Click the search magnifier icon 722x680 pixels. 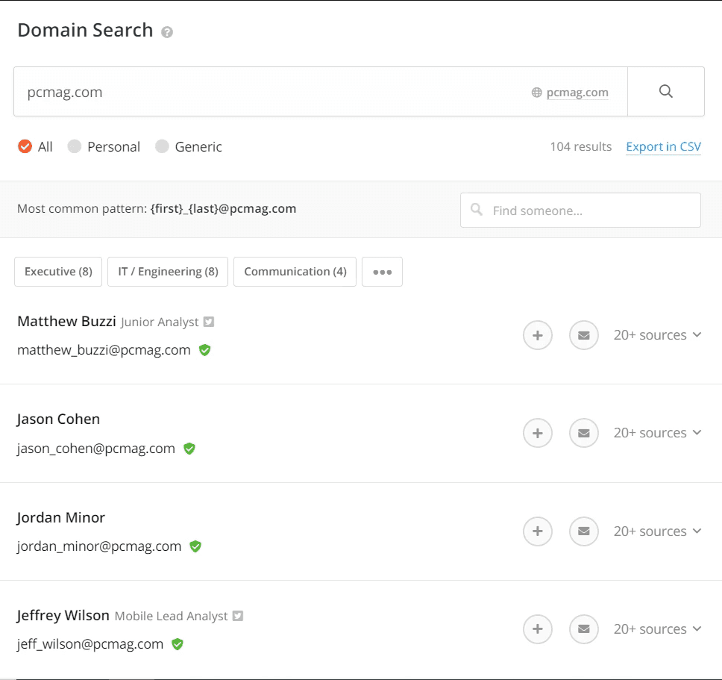click(x=665, y=91)
